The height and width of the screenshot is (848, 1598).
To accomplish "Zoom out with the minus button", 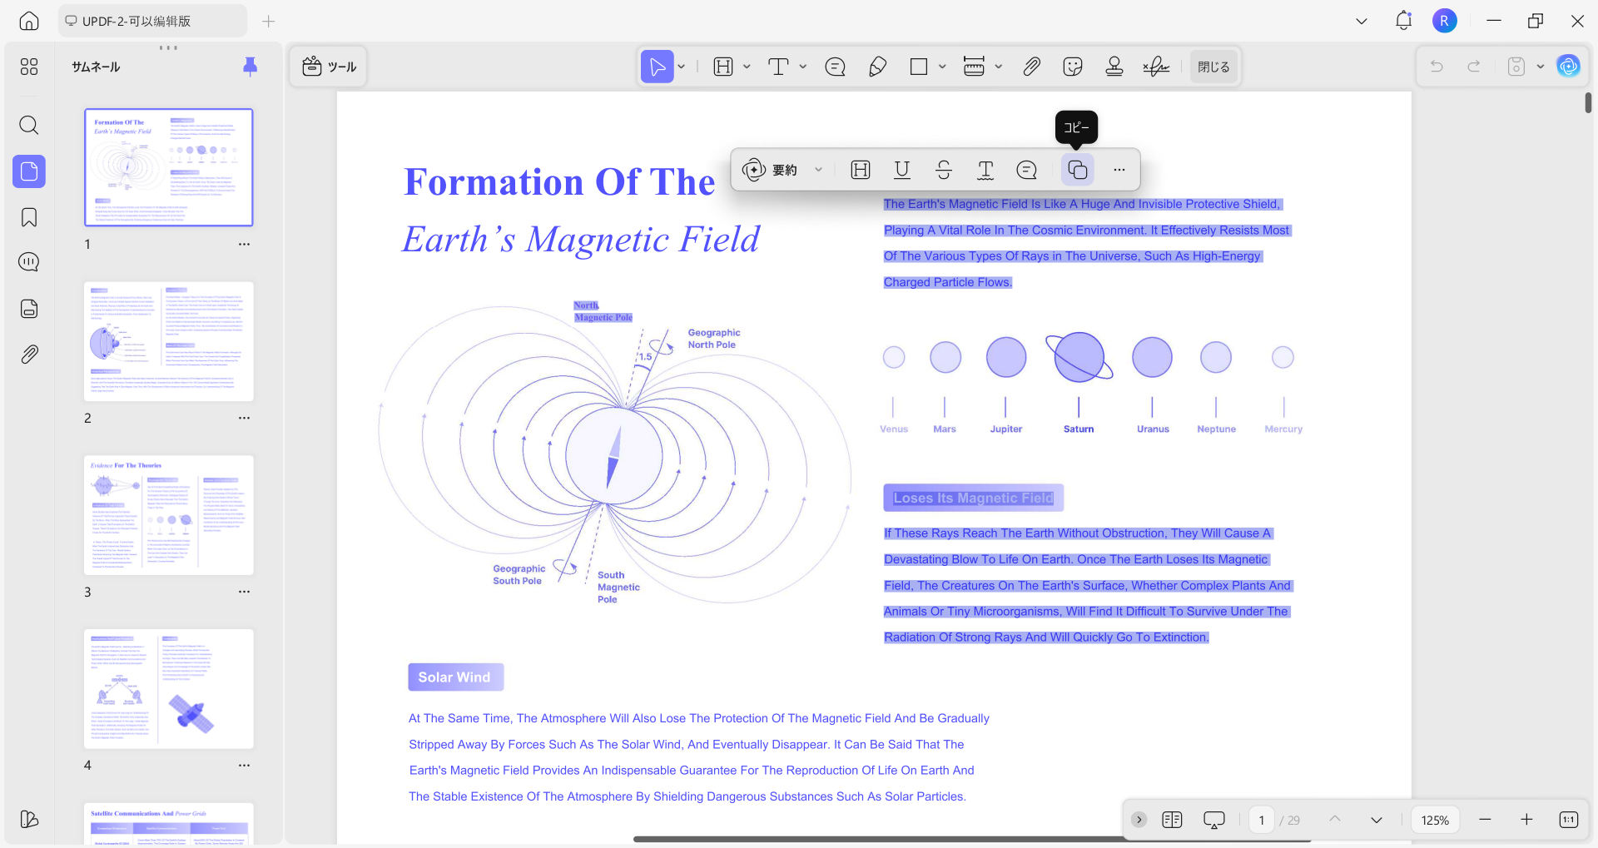I will pos(1485,820).
